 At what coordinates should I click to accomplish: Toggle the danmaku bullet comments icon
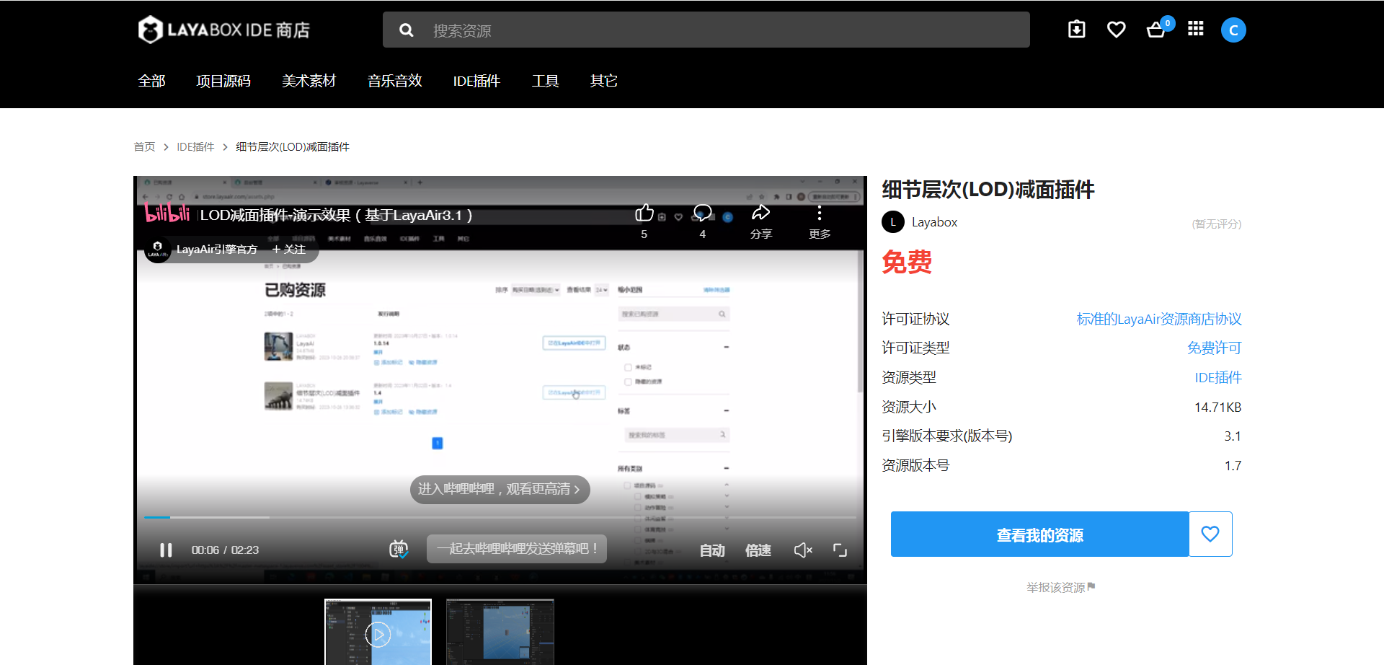coord(399,550)
